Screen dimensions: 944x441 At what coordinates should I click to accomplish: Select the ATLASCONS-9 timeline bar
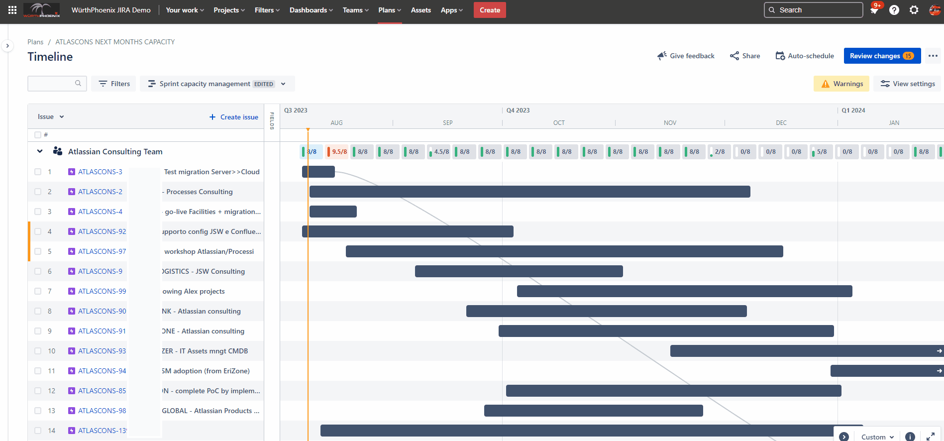[519, 271]
